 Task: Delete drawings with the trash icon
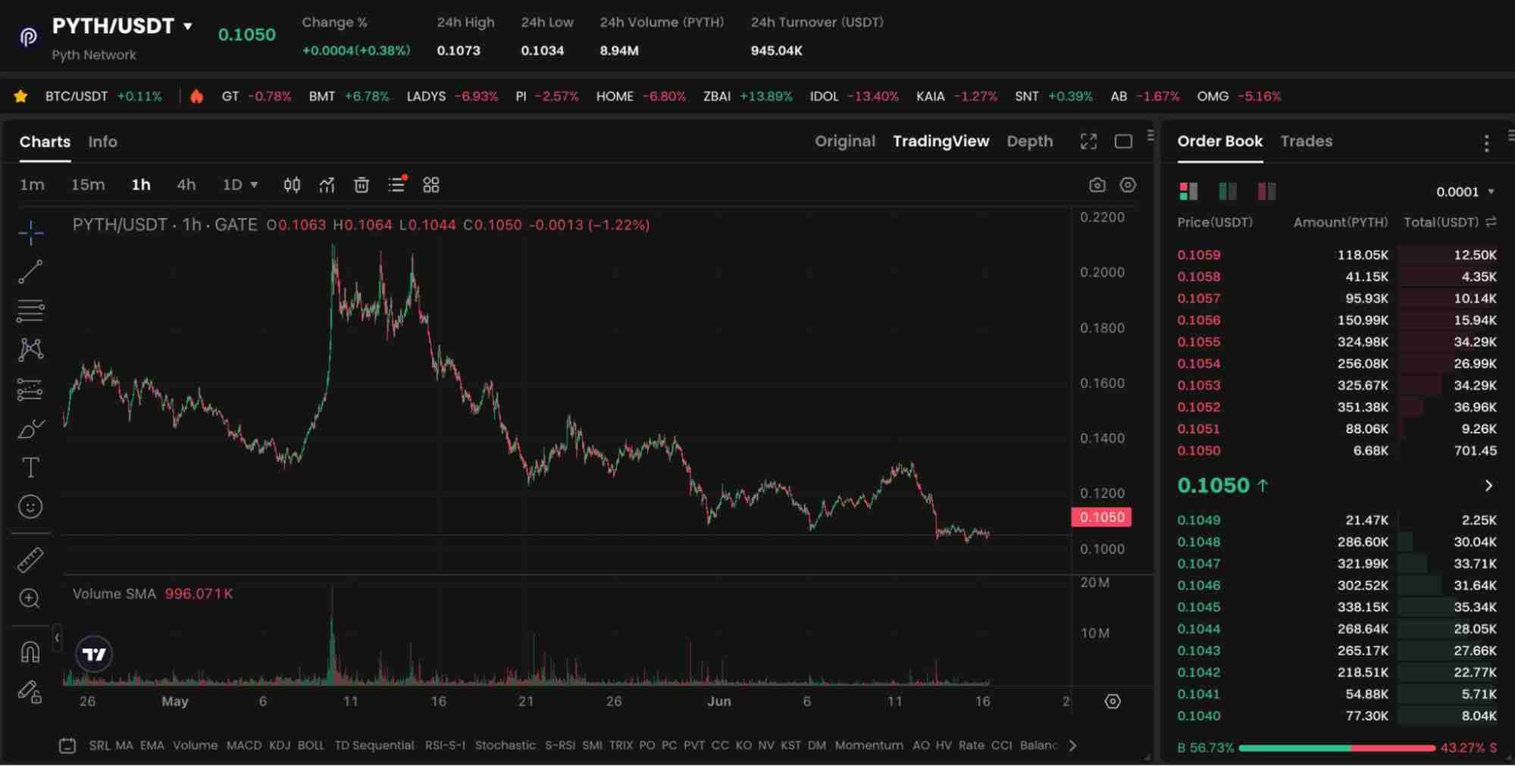click(x=362, y=184)
